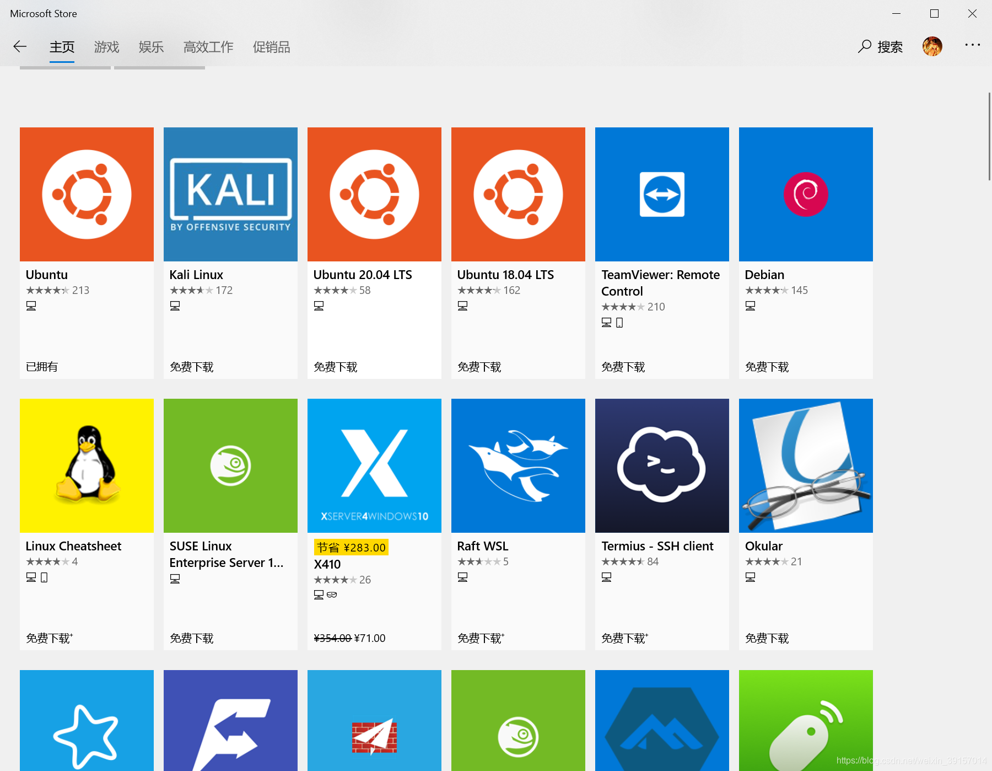This screenshot has height=771, width=992.
Task: Click 免费下载 under Linux Cheatsheet
Action: (x=49, y=638)
